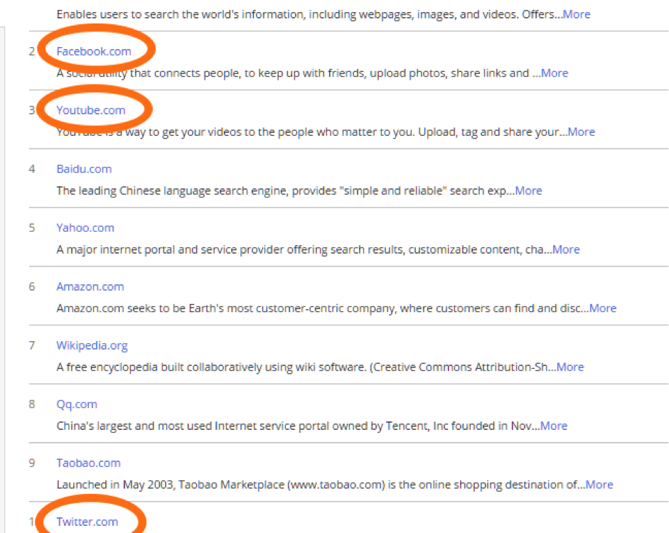Expand More for the Taobao description
The image size is (669, 533).
click(x=599, y=485)
